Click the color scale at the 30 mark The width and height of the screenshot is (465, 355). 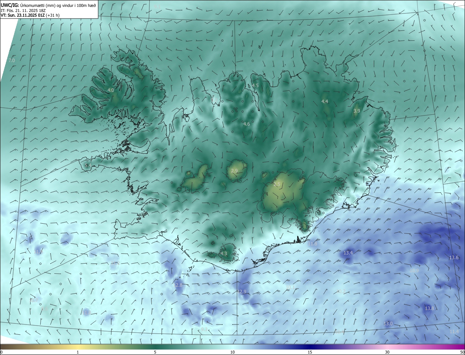pos(387,352)
